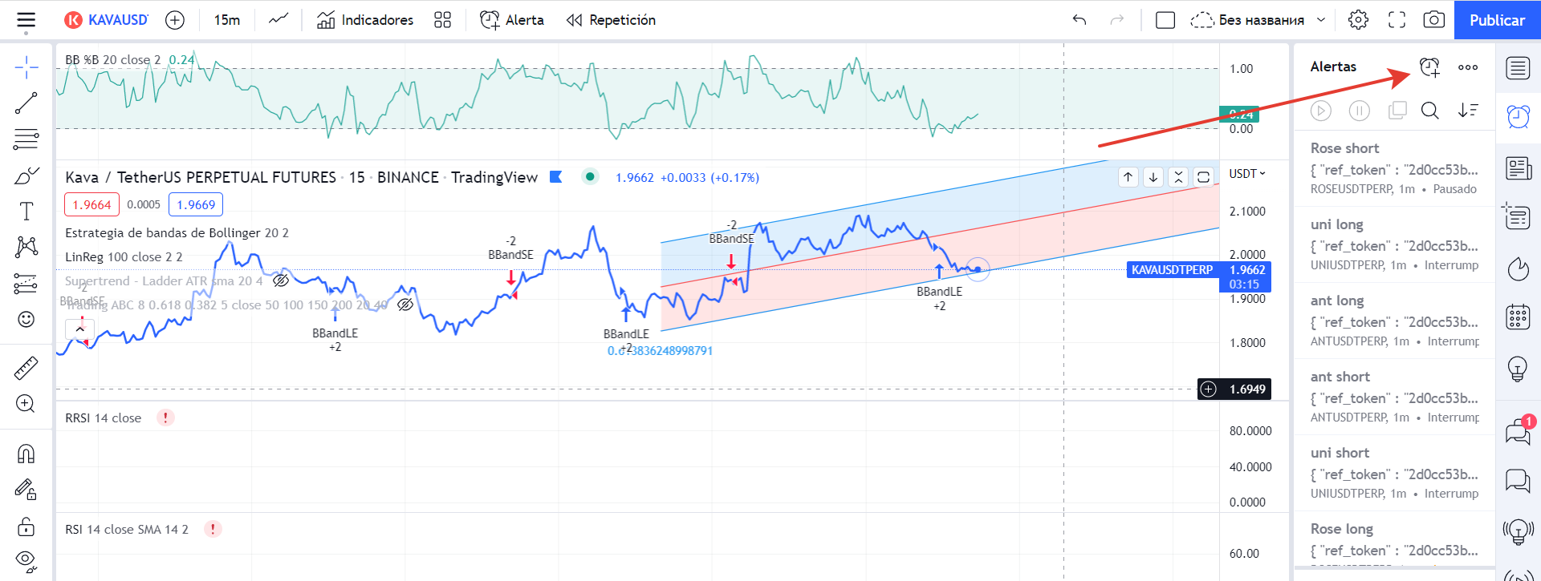Toggle magnet mode
Screen dimensions: 1541x581
[26, 454]
